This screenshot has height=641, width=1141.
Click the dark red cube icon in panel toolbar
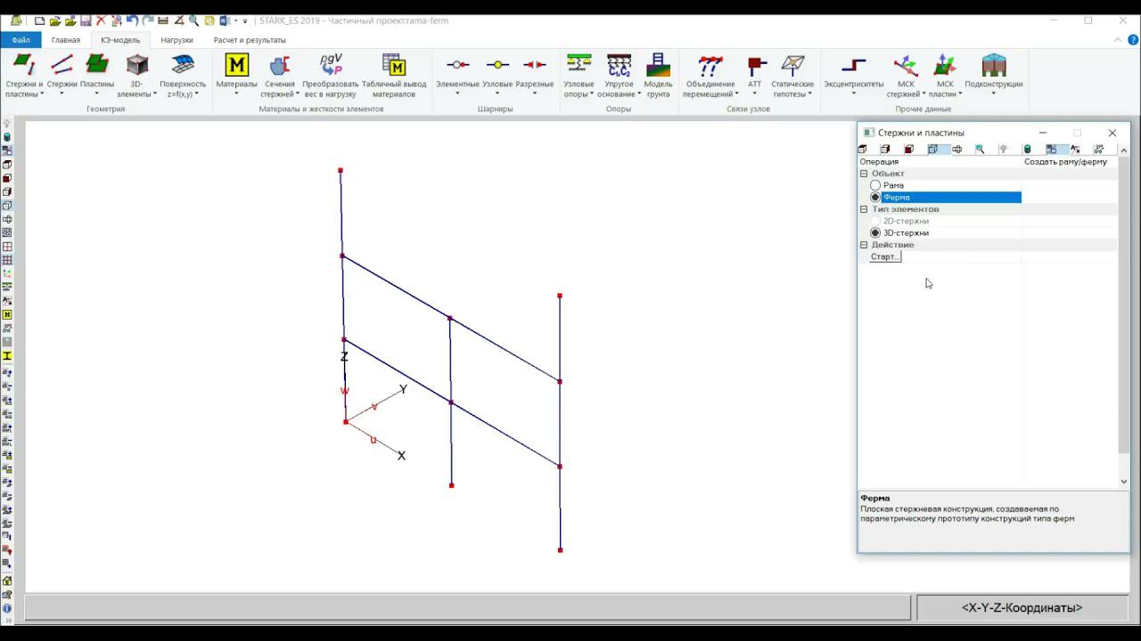pos(908,150)
